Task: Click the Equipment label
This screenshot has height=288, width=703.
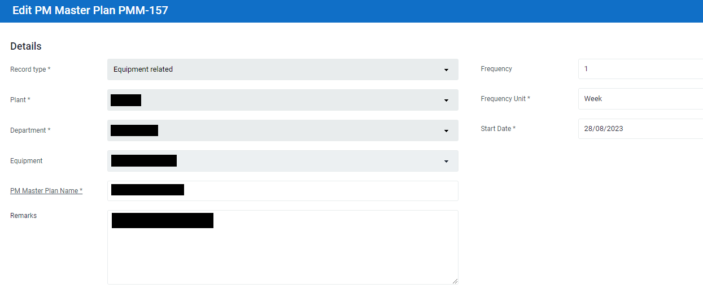Action: click(27, 161)
